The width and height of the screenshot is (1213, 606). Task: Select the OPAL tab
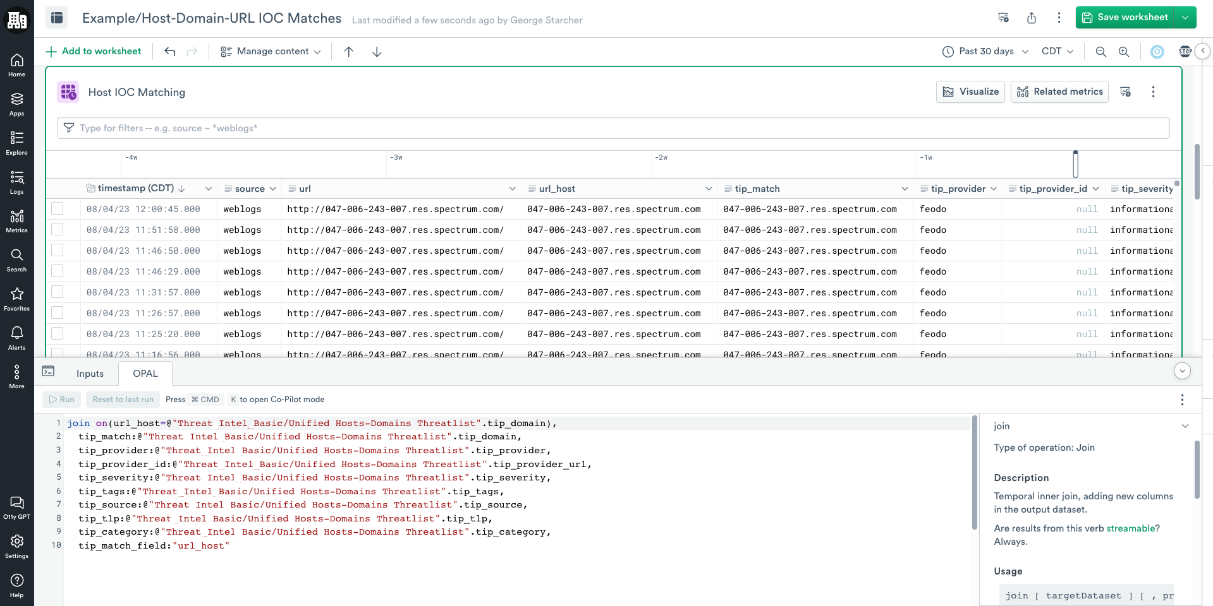[145, 374]
